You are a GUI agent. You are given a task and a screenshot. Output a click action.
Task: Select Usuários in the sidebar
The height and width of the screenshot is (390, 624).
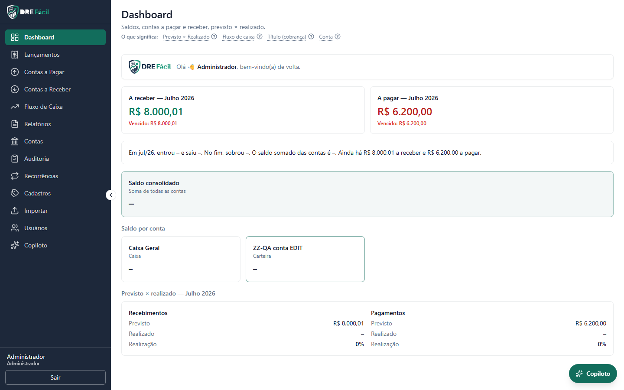pyautogui.click(x=55, y=228)
